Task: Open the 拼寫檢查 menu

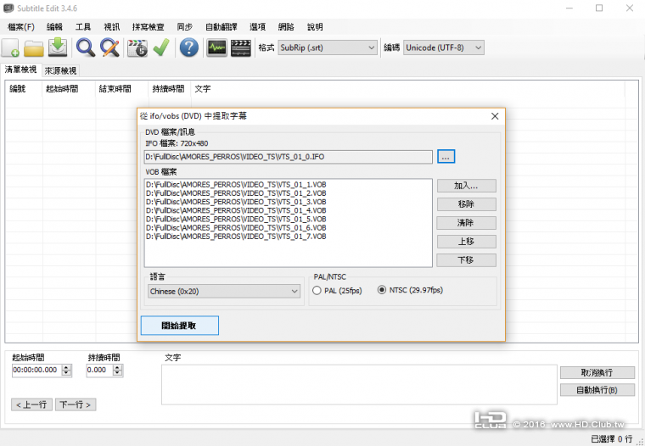Action: [x=148, y=27]
